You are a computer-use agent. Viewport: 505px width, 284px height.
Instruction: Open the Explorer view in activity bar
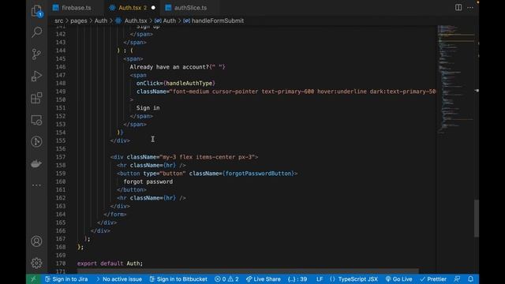37,11
